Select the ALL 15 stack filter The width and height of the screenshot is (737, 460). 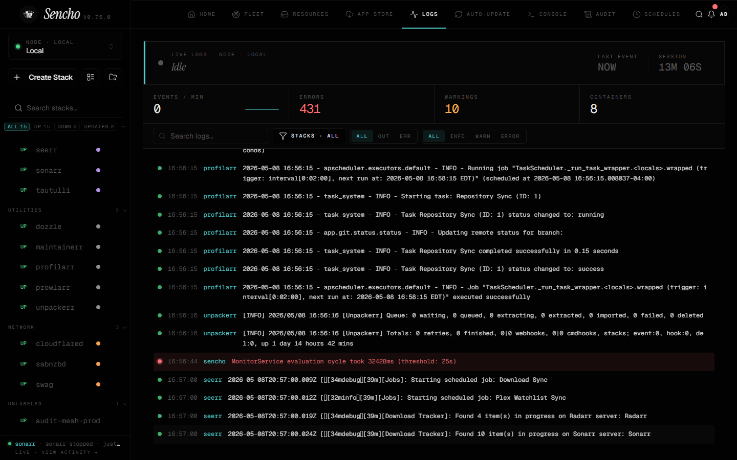click(x=17, y=127)
